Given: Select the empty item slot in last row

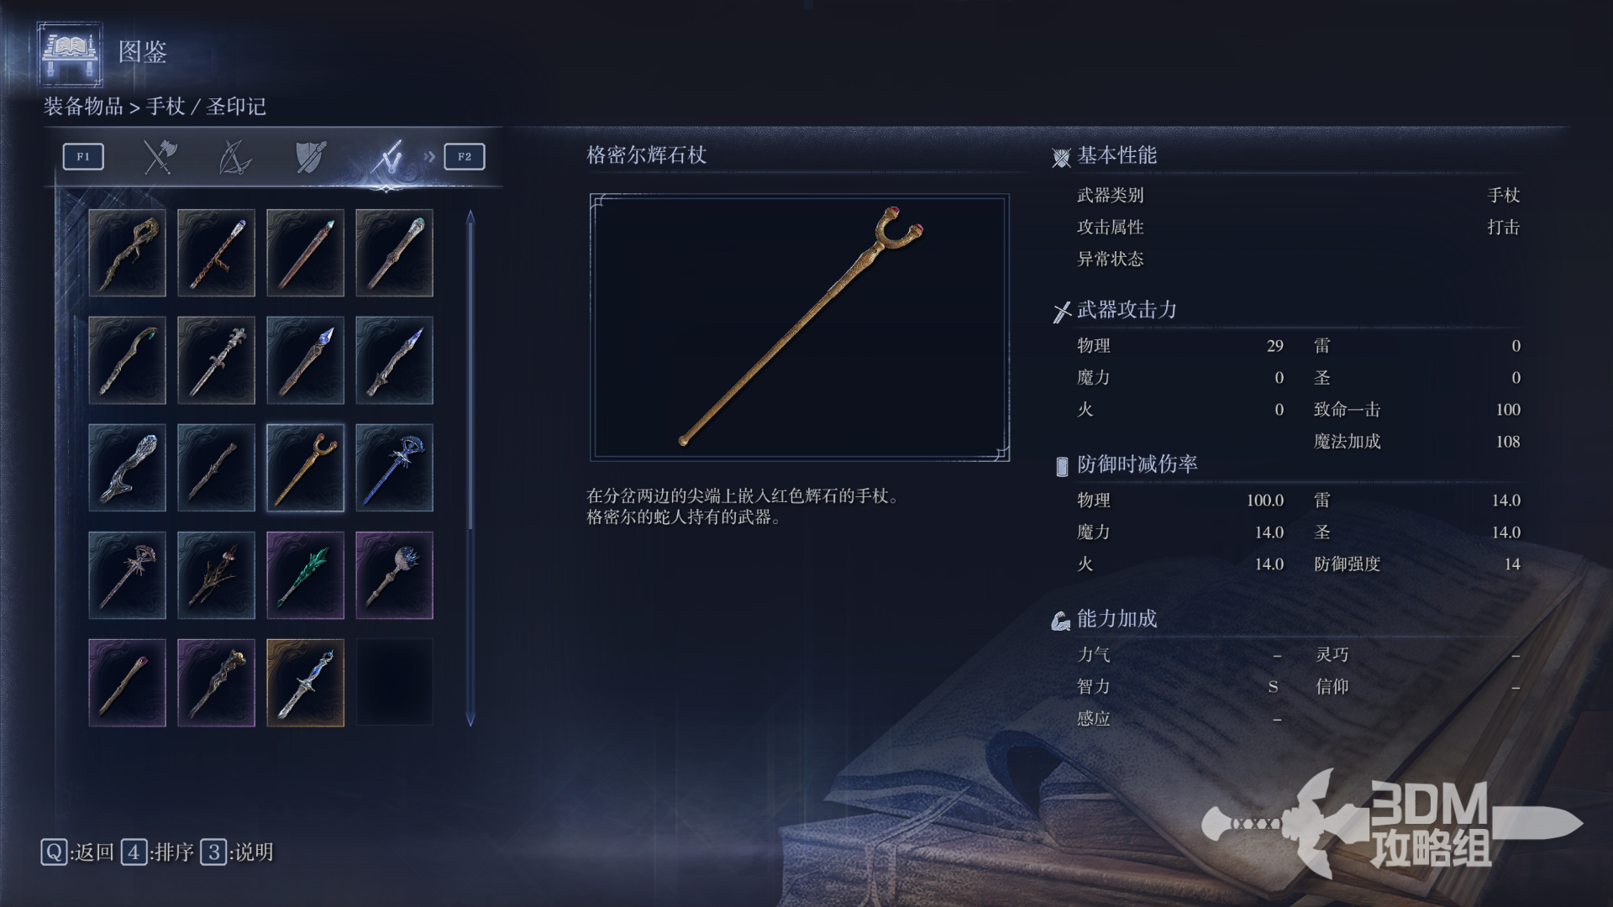Looking at the screenshot, I should pyautogui.click(x=394, y=683).
